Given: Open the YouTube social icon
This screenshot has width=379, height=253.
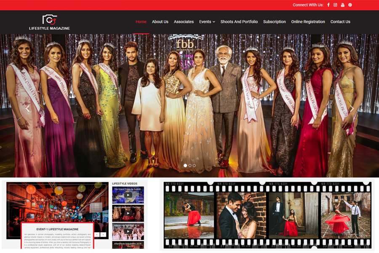Looking at the screenshot, I should (x=343, y=5).
